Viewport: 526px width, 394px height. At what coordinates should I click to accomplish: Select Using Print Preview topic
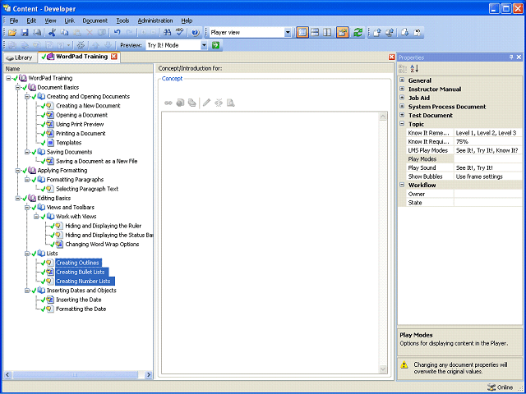(x=80, y=124)
